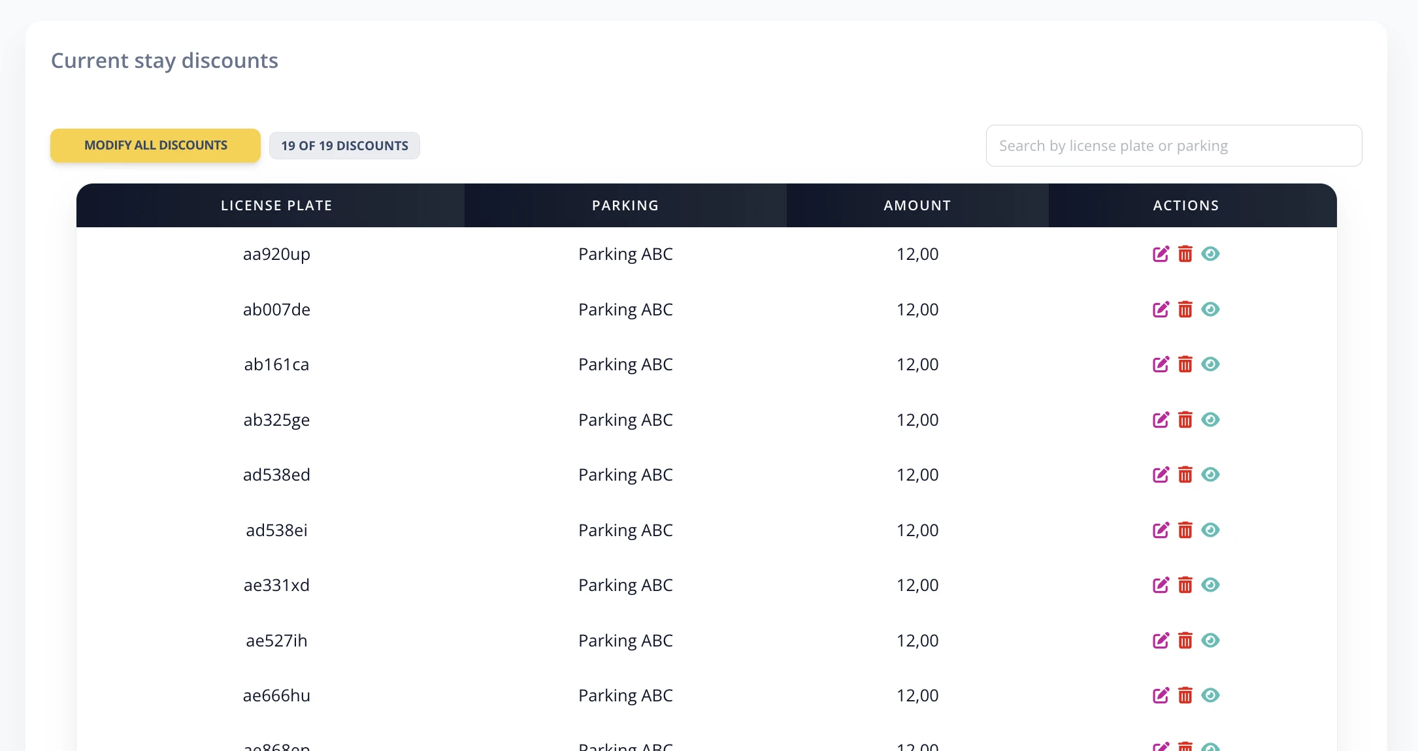Click the 19 of 19 Discounts badge
The height and width of the screenshot is (751, 1418).
tap(344, 146)
